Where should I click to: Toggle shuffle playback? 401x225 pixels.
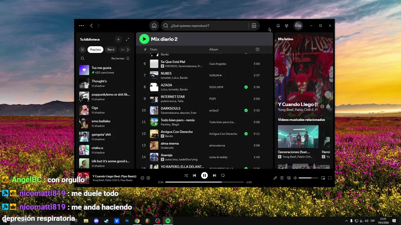(186, 175)
